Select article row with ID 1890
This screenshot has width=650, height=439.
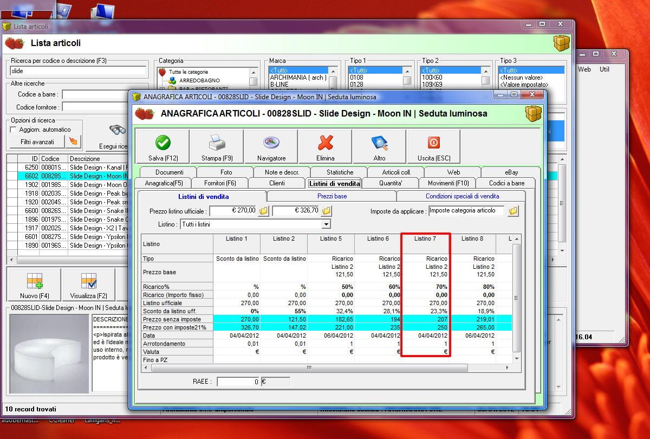point(68,246)
